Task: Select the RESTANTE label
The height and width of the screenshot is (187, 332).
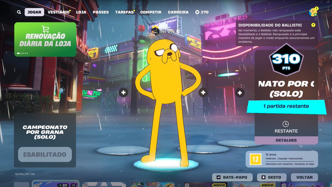Action: pyautogui.click(x=286, y=131)
